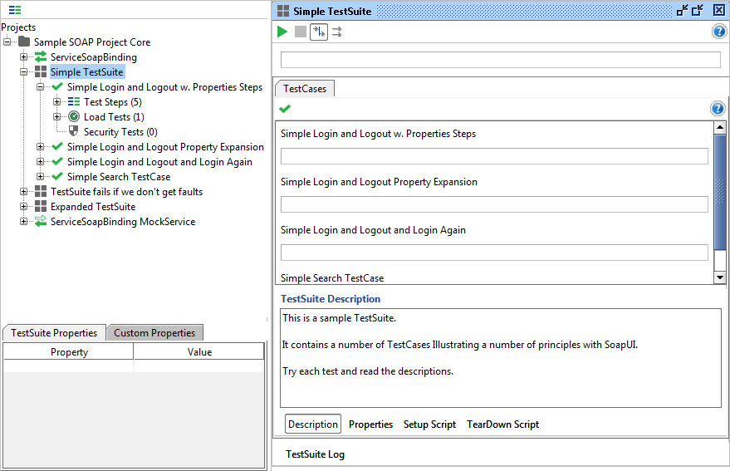
Task: Expand Simple Search TestCase node
Action: point(41,176)
